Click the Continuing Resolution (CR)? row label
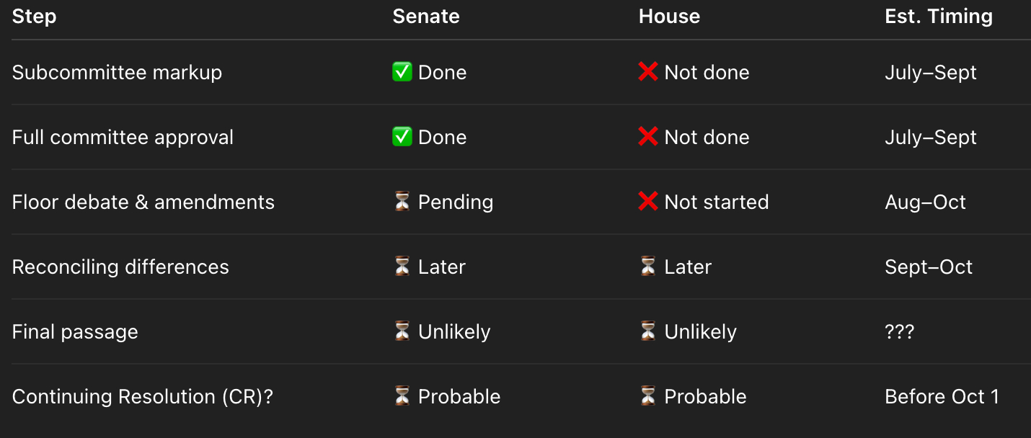 [142, 396]
